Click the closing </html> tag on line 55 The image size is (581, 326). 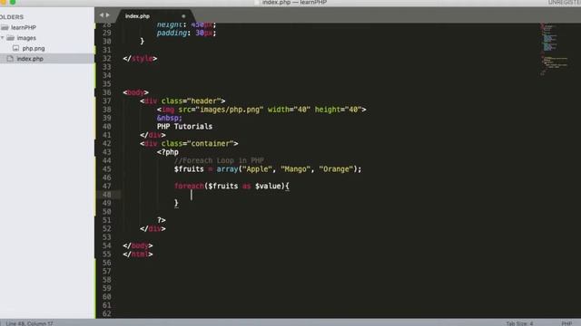tap(138, 254)
